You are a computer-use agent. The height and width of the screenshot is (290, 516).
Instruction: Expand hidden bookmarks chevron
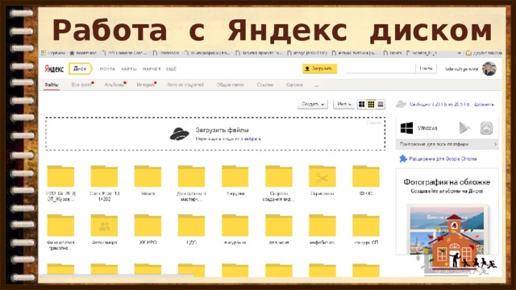[459, 53]
